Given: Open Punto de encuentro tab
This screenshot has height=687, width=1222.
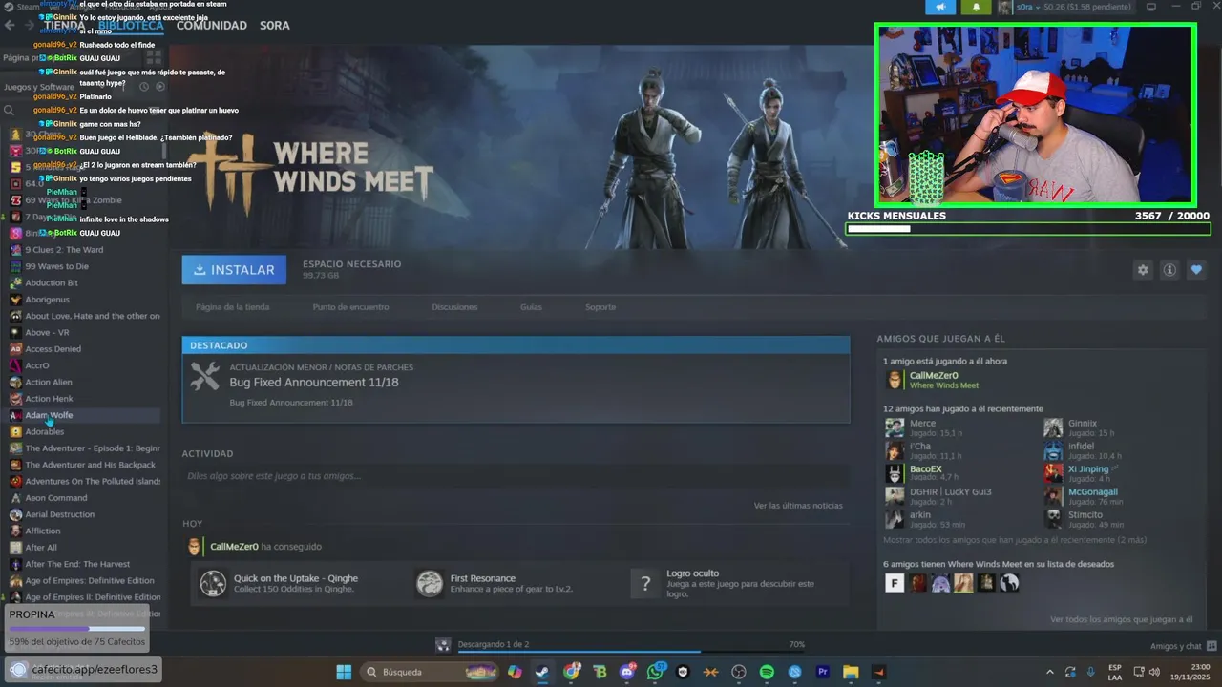Looking at the screenshot, I should 350,307.
